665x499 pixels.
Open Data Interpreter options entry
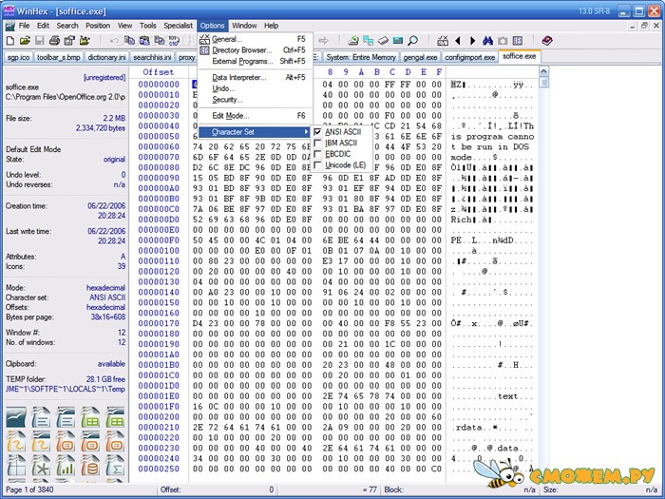click(254, 77)
